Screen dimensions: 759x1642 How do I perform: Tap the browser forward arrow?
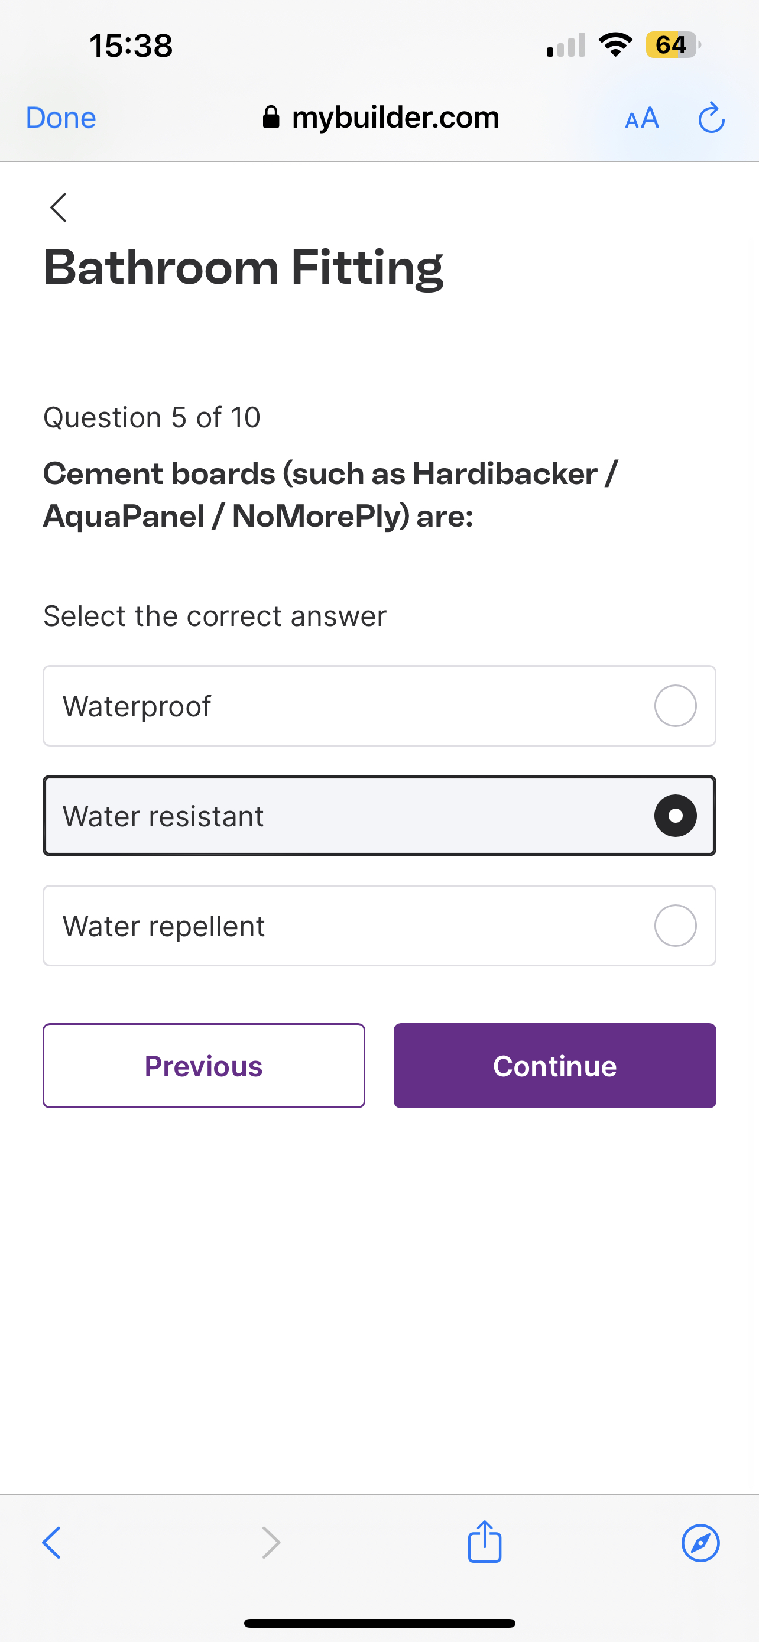point(271,1543)
